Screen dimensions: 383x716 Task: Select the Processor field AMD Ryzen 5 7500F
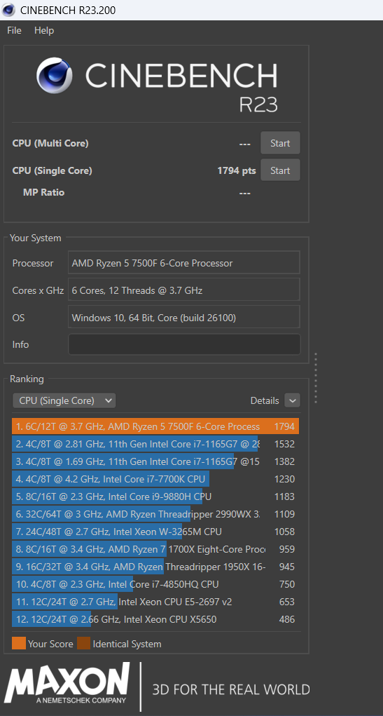[x=184, y=263]
